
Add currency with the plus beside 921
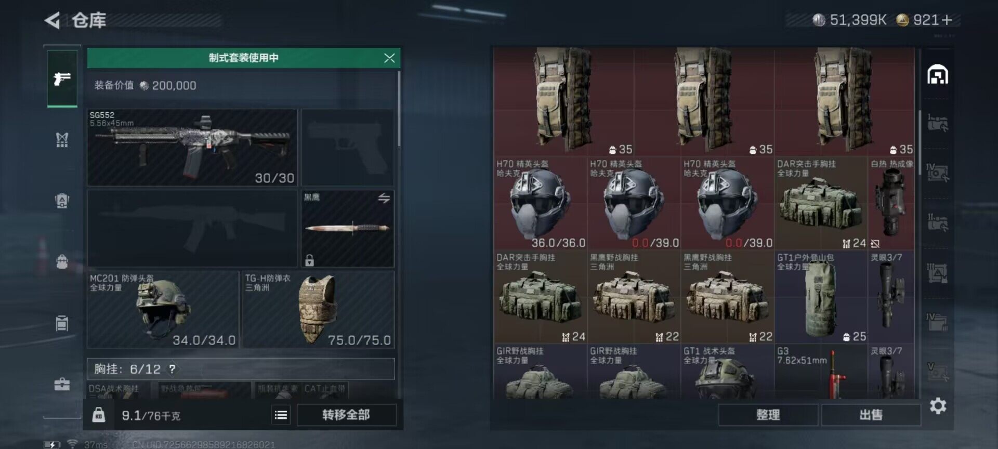pyautogui.click(x=947, y=20)
